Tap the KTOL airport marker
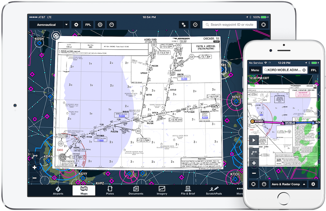 coord(235,179)
